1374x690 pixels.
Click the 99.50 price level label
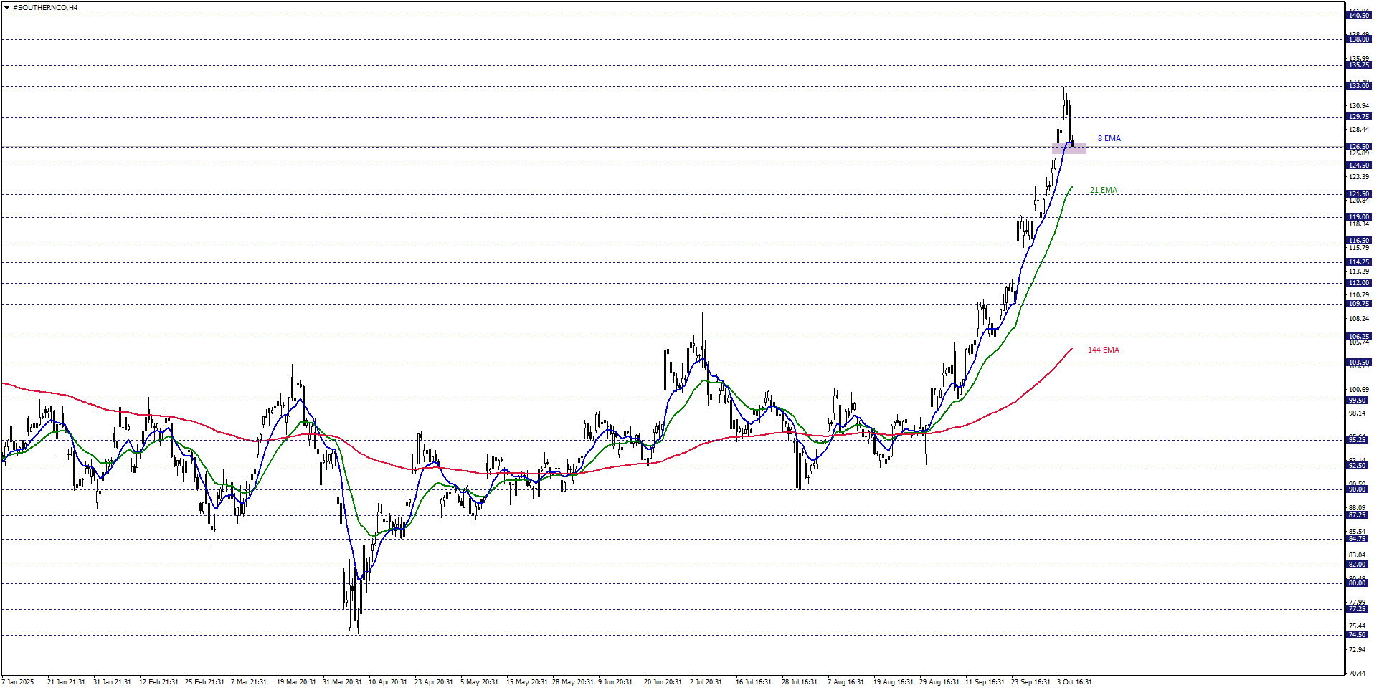(x=1357, y=401)
